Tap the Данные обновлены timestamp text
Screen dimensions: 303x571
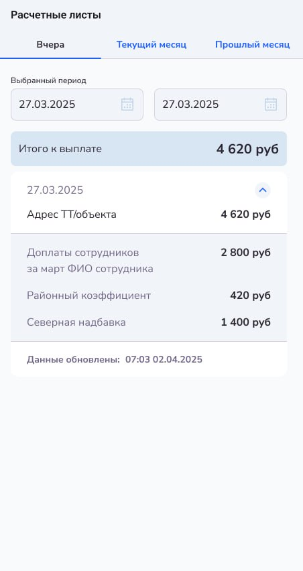point(115,360)
